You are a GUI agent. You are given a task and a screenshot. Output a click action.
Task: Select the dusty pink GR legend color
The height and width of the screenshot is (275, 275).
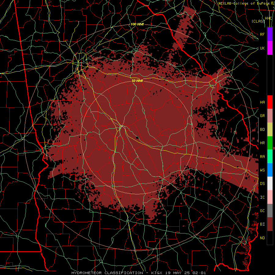tap(270, 116)
